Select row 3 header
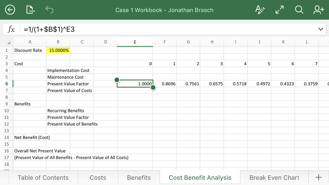Screen dimensions: 329x185 [x=7, y=64]
